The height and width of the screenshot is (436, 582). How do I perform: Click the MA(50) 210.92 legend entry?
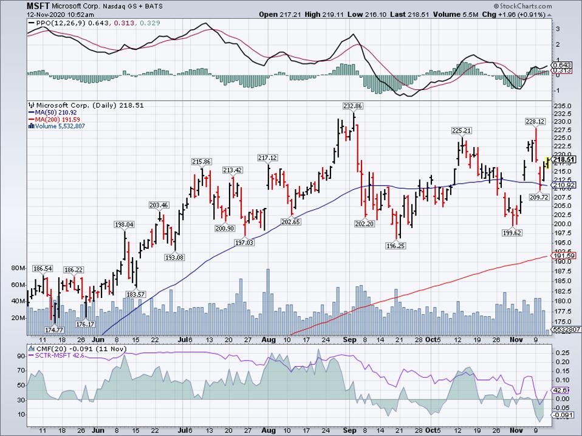point(56,112)
